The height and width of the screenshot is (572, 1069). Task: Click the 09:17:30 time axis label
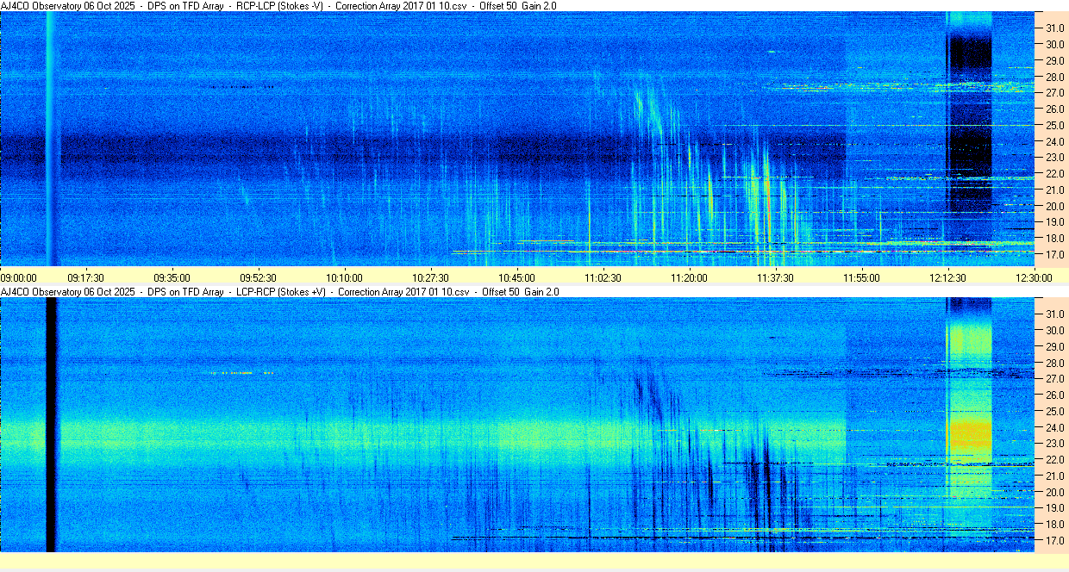pos(86,278)
